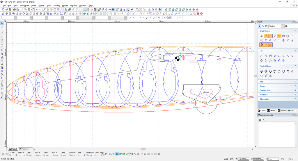
Task: Click the Undo arrow in the toolbar
Action: point(37,9)
